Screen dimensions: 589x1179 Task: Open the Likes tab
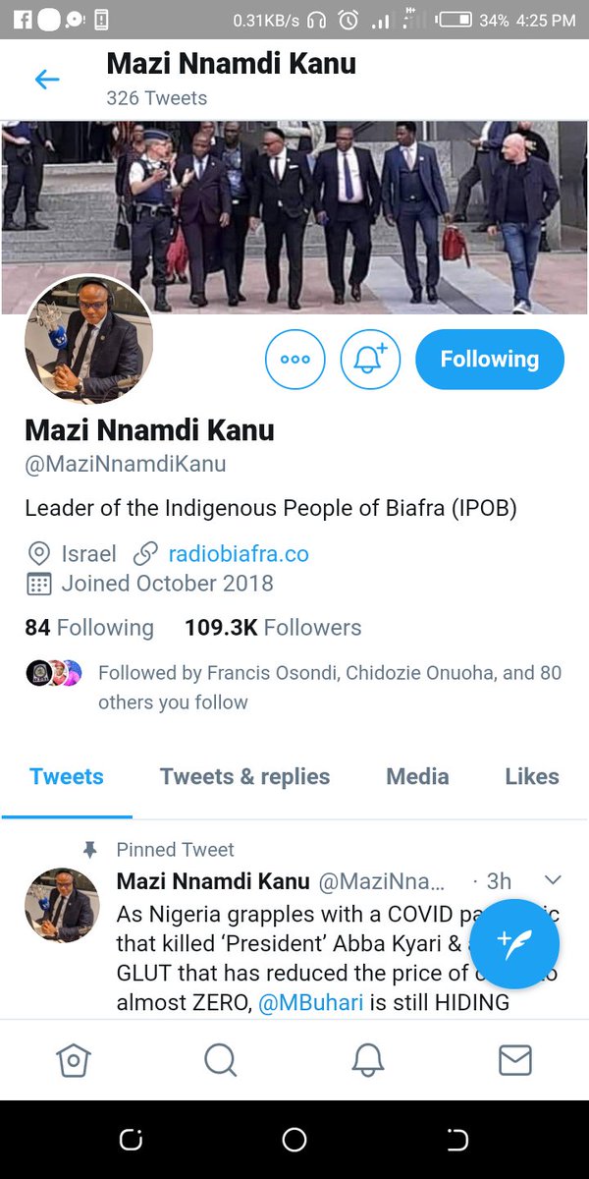[x=532, y=776]
